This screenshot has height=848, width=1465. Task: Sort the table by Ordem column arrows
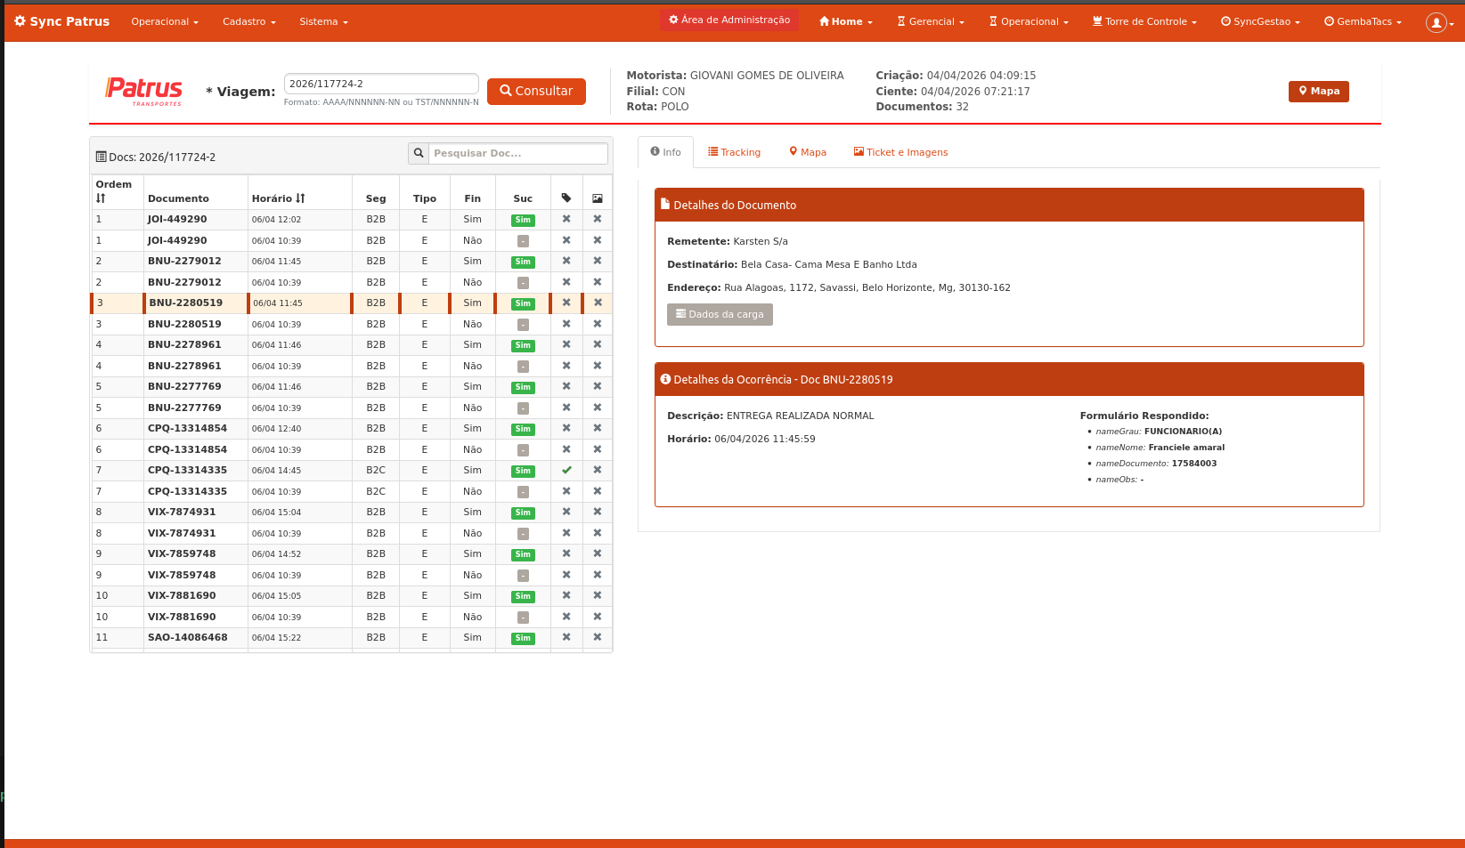coord(101,198)
